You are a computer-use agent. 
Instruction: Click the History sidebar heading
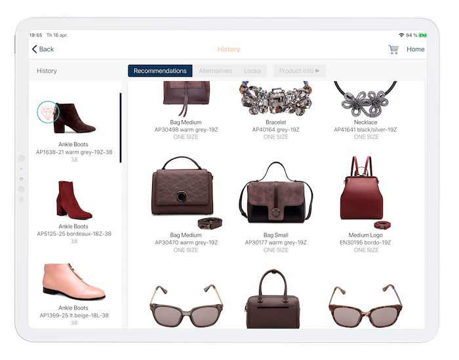click(x=47, y=71)
